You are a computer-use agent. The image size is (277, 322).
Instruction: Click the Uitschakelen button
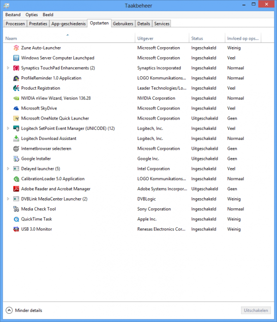click(256, 310)
